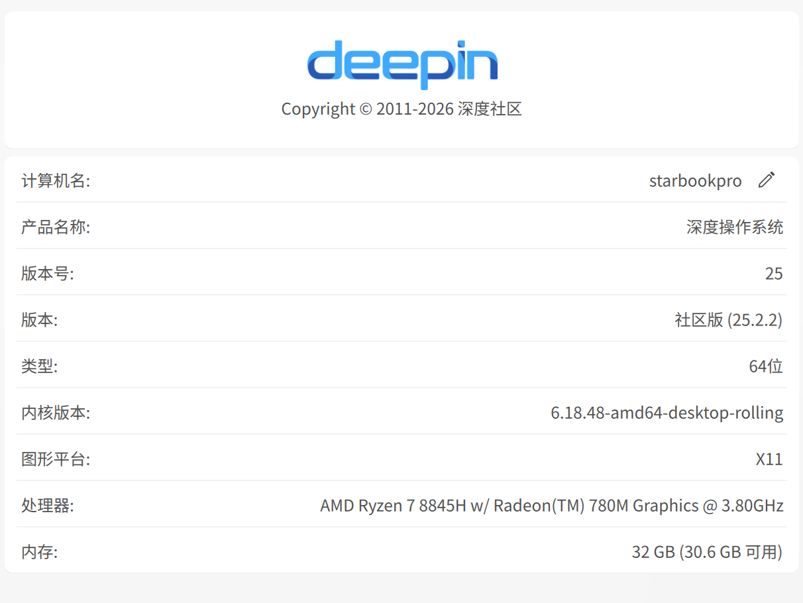Select kernel version 6.18.48-amd64-desktop-rolling
Image resolution: width=803 pixels, height=603 pixels.
click(667, 413)
